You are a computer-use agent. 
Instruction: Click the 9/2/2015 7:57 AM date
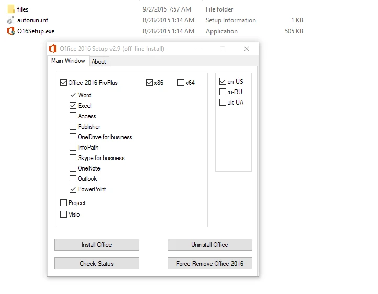tap(167, 9)
